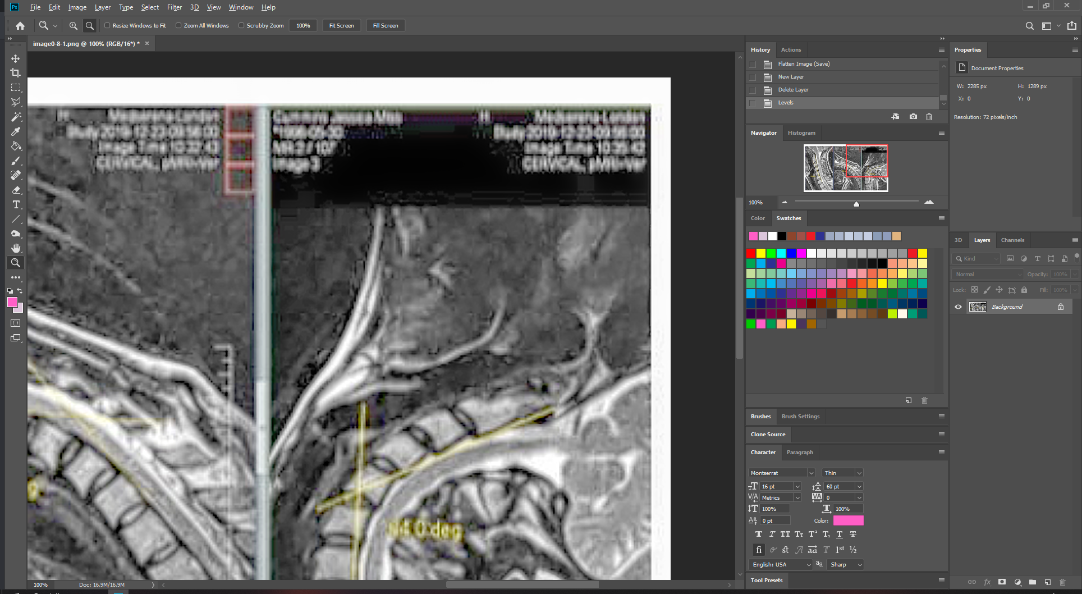Click the Navigator image thumbnail
The image size is (1082, 594).
846,168
